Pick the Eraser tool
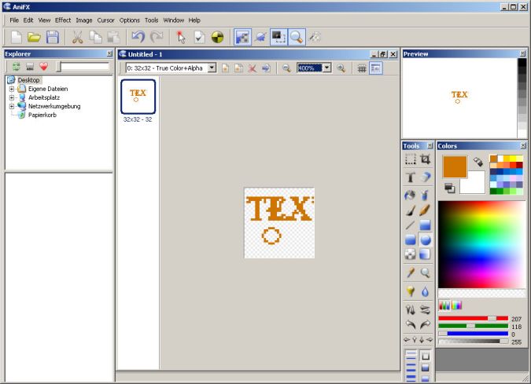The height and width of the screenshot is (384, 531). pos(426,178)
